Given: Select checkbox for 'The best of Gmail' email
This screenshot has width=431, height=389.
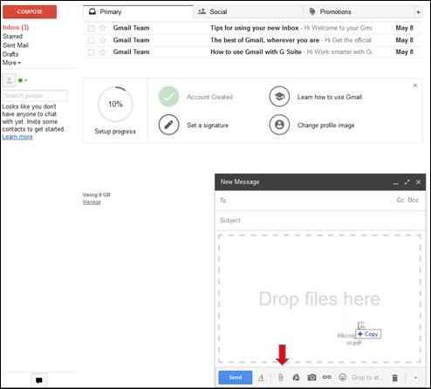Looking at the screenshot, I should (x=91, y=40).
